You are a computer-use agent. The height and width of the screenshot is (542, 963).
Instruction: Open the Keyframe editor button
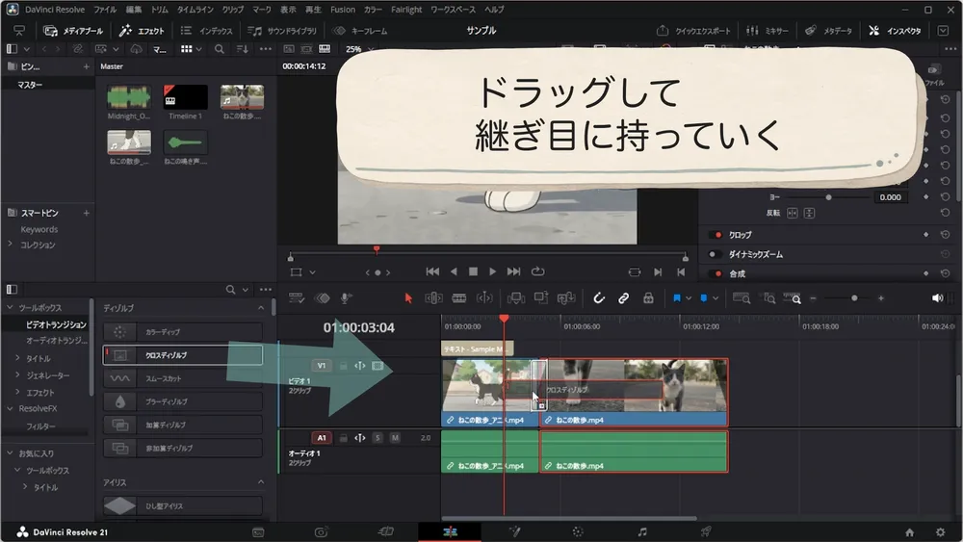(x=360, y=31)
